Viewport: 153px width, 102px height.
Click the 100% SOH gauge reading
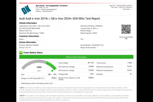[39, 67]
